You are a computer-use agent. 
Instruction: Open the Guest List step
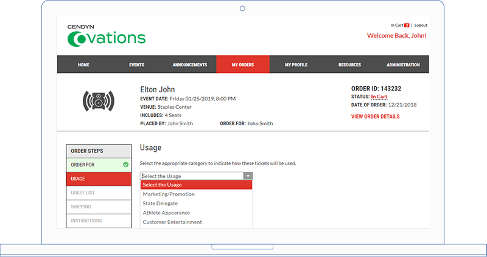[99, 193]
